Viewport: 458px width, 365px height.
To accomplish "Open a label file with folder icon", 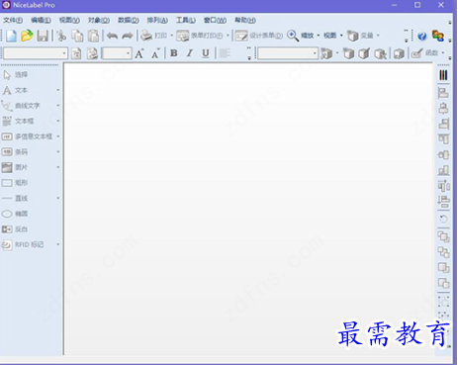I will coord(27,36).
